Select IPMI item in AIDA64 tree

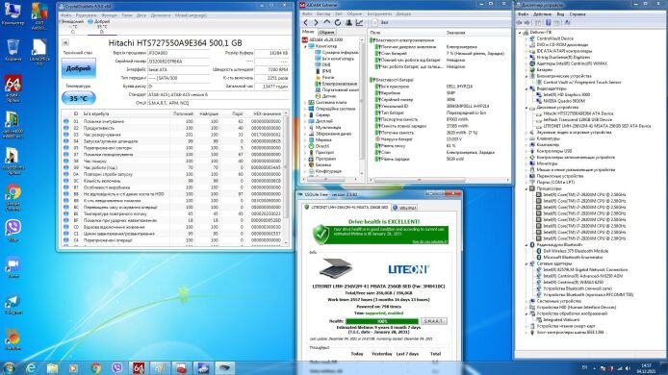pyautogui.click(x=326, y=71)
